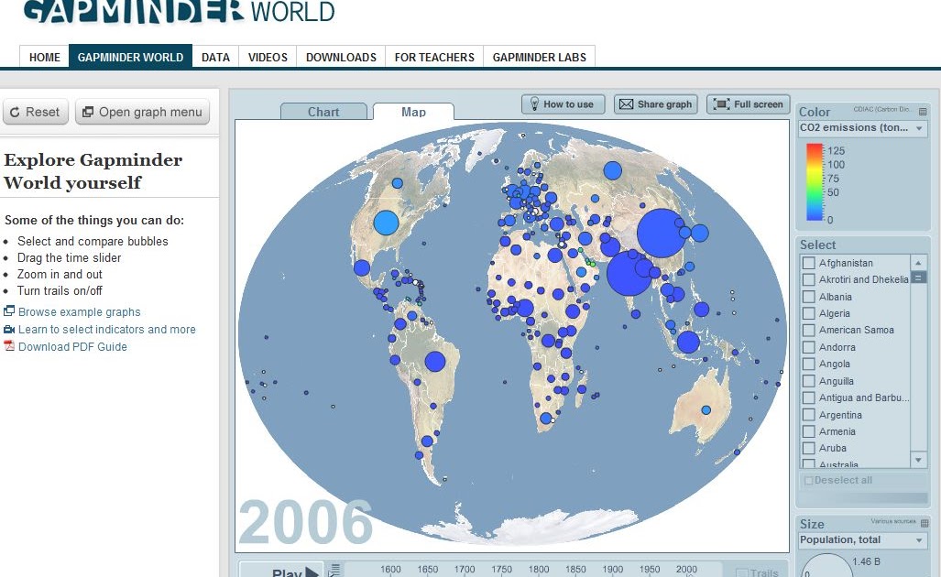Switch to the Chart tab
The width and height of the screenshot is (941, 577).
(x=323, y=112)
